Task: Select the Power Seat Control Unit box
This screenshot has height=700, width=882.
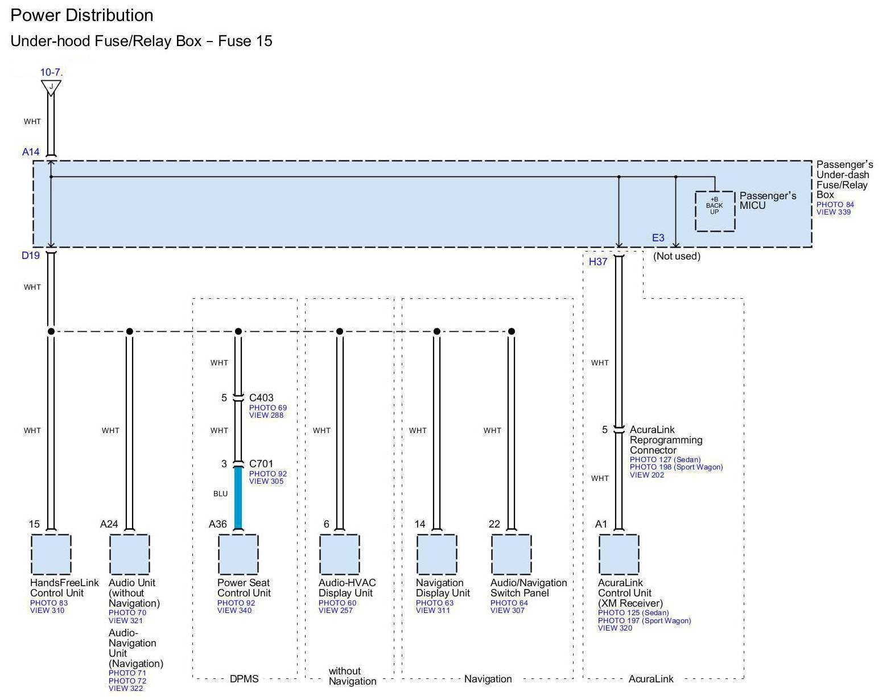Action: click(238, 554)
